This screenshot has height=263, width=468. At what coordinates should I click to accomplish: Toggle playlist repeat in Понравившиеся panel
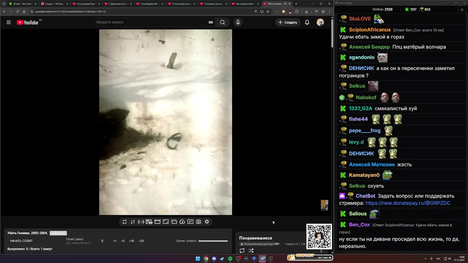(242, 251)
